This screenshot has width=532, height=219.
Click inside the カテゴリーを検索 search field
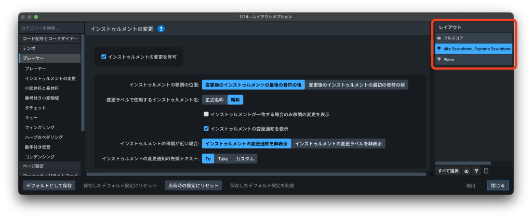[x=49, y=28]
